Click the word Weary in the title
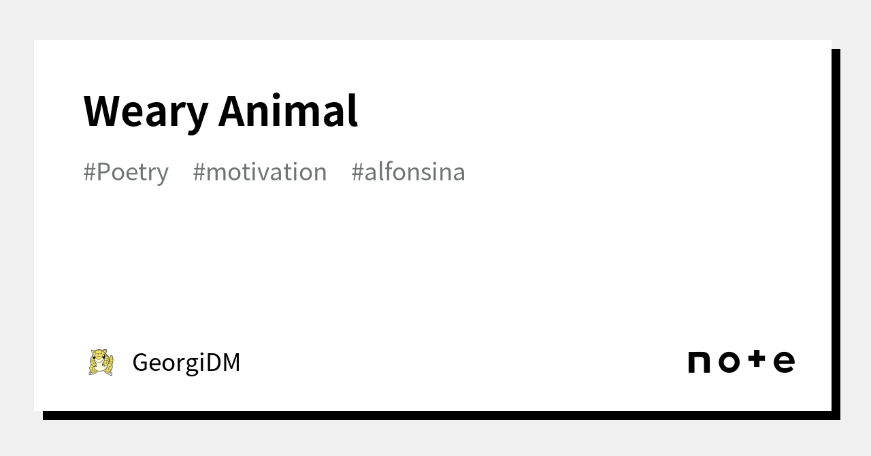 click(146, 110)
